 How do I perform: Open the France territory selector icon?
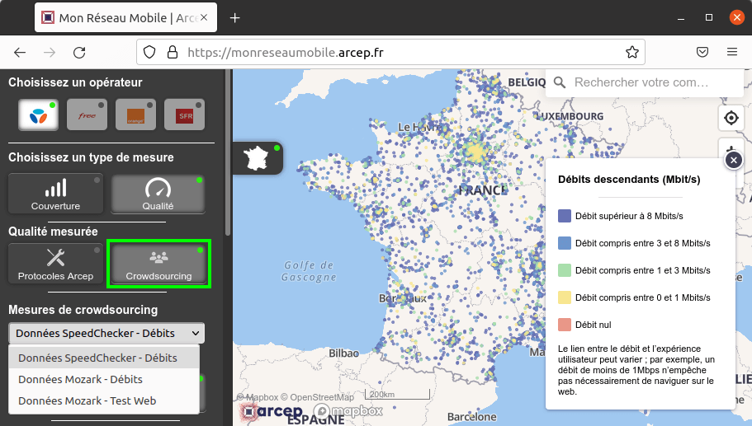258,157
